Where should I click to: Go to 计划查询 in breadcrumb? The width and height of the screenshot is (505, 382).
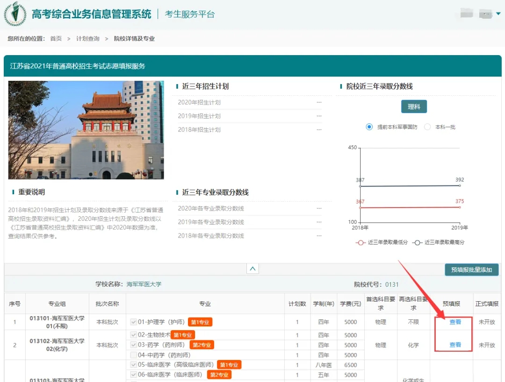click(88, 39)
